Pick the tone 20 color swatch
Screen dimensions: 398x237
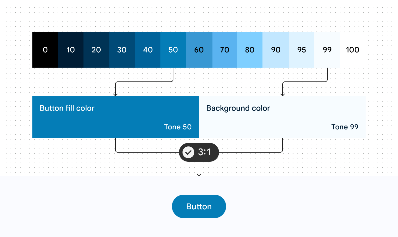[96, 50]
